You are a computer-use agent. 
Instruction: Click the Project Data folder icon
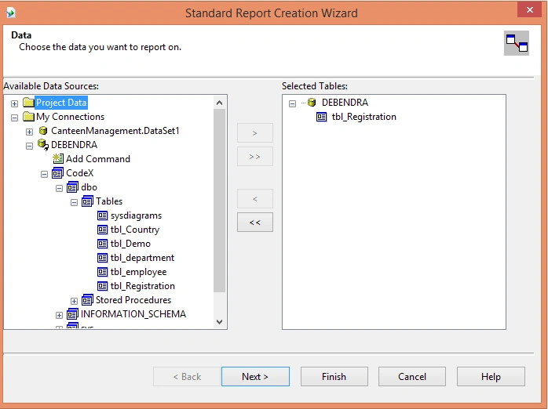(x=29, y=103)
